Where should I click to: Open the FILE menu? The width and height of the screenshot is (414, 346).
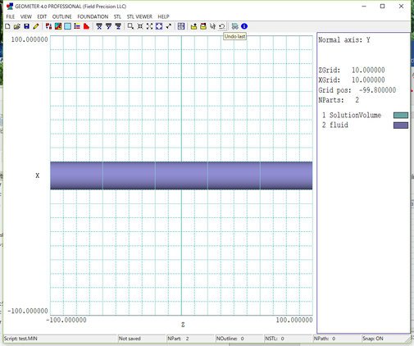pyautogui.click(x=11, y=16)
